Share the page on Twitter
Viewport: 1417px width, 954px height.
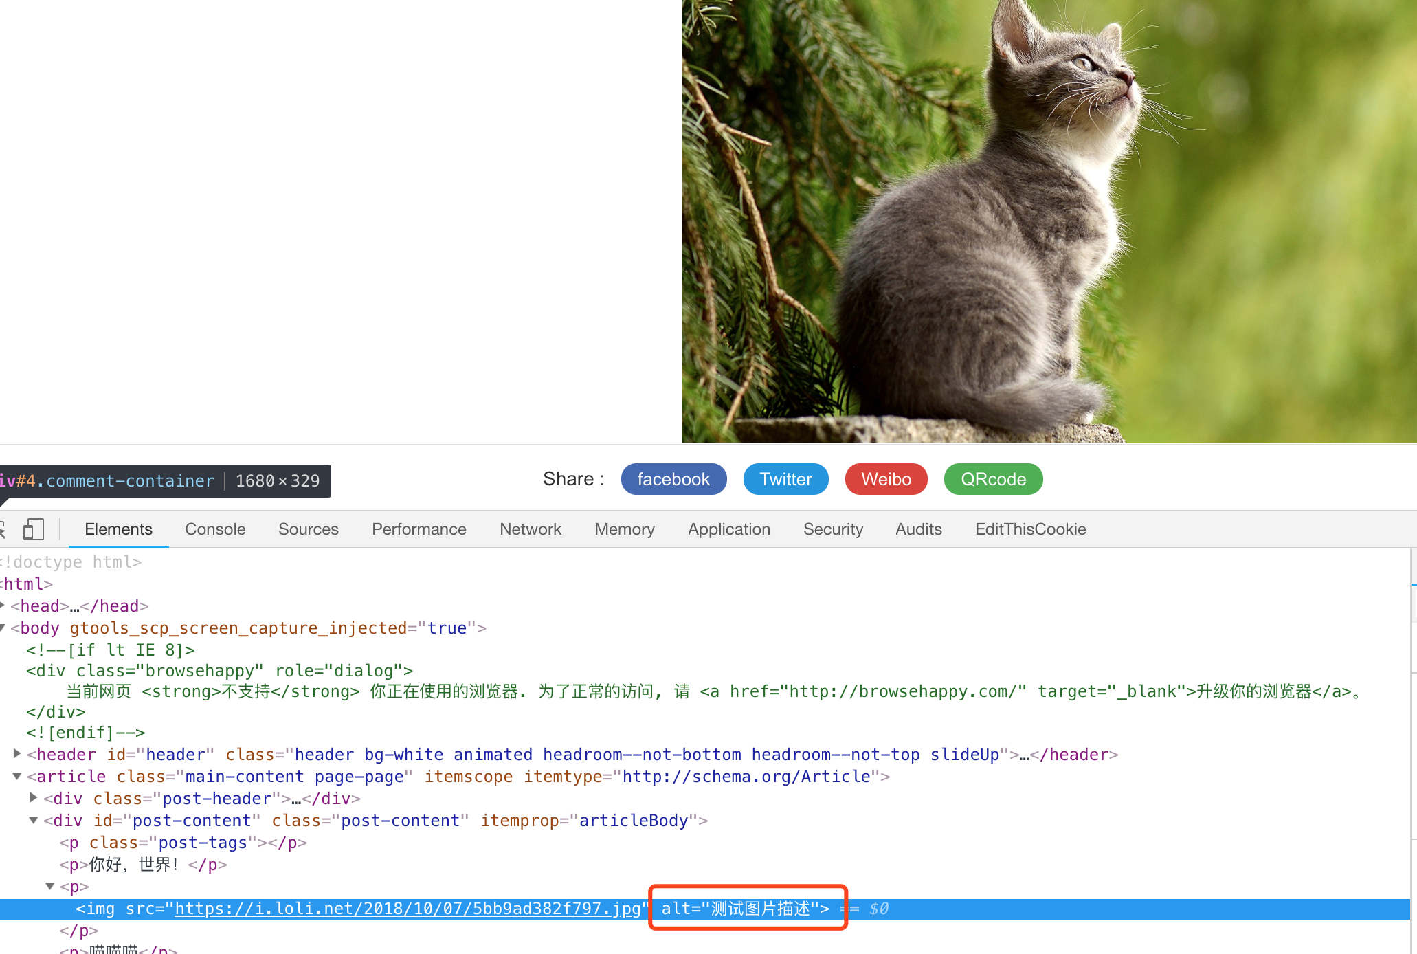point(785,479)
